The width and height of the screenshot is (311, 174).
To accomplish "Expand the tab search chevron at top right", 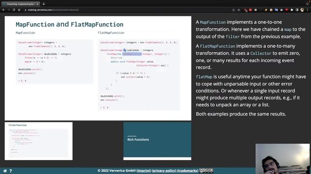I will (307, 4).
